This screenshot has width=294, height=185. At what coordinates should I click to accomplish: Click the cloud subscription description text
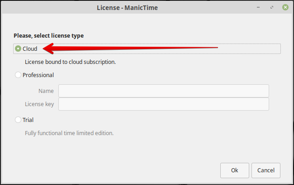point(70,62)
